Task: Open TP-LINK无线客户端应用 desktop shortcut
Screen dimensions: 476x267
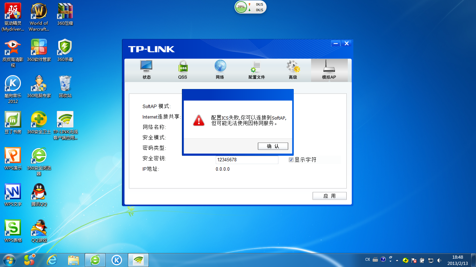Action: (65, 126)
